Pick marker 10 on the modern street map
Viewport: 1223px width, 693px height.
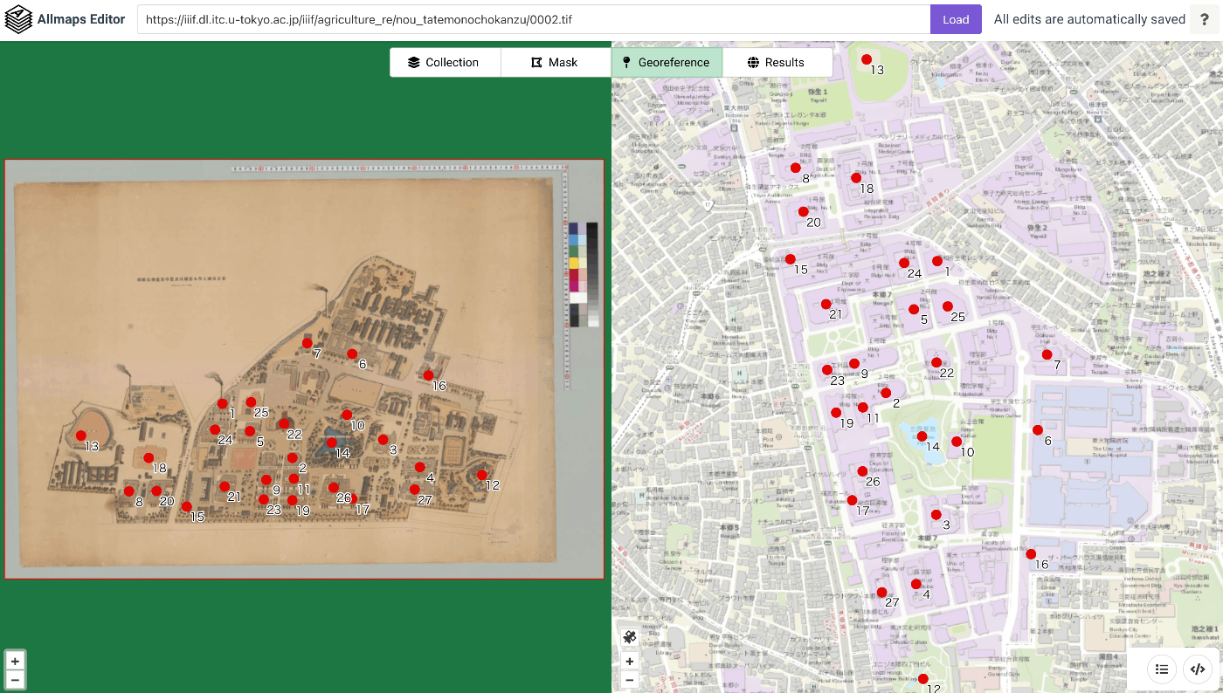[x=957, y=442]
